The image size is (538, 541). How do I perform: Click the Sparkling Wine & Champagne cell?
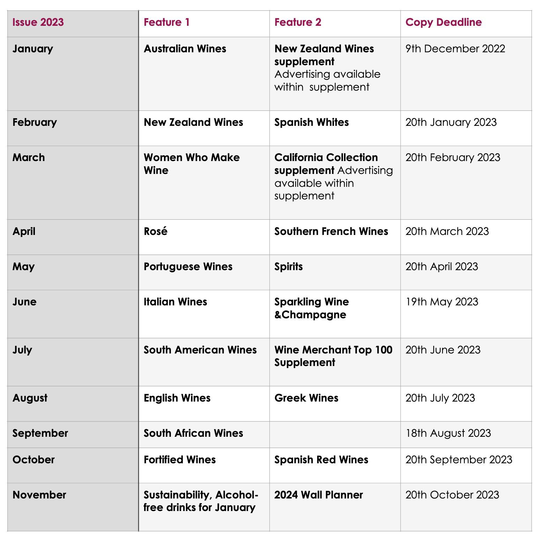(x=311, y=308)
